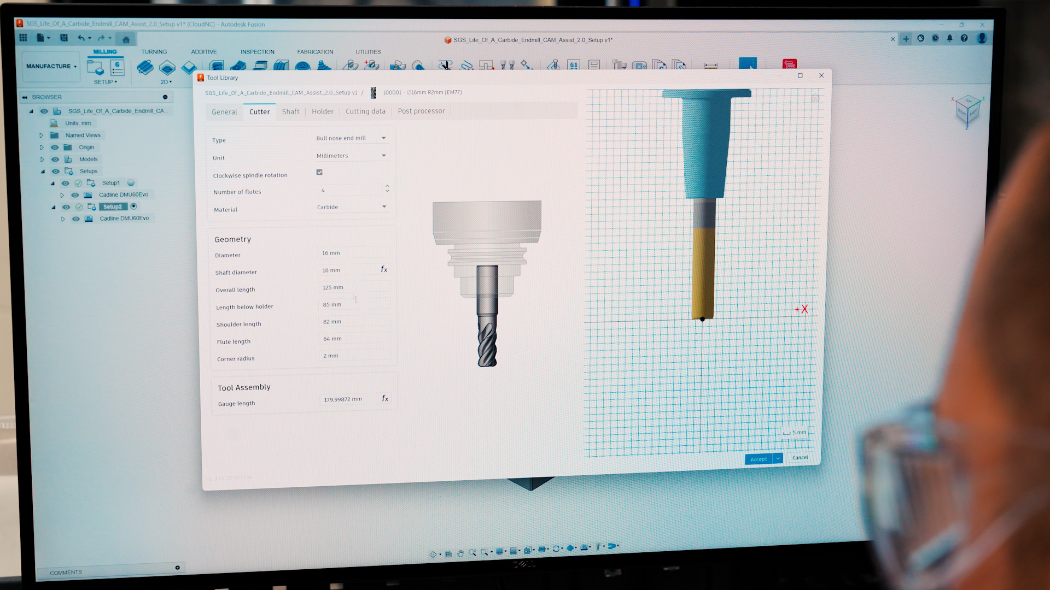Increase the Number of flutes stepper

387,186
